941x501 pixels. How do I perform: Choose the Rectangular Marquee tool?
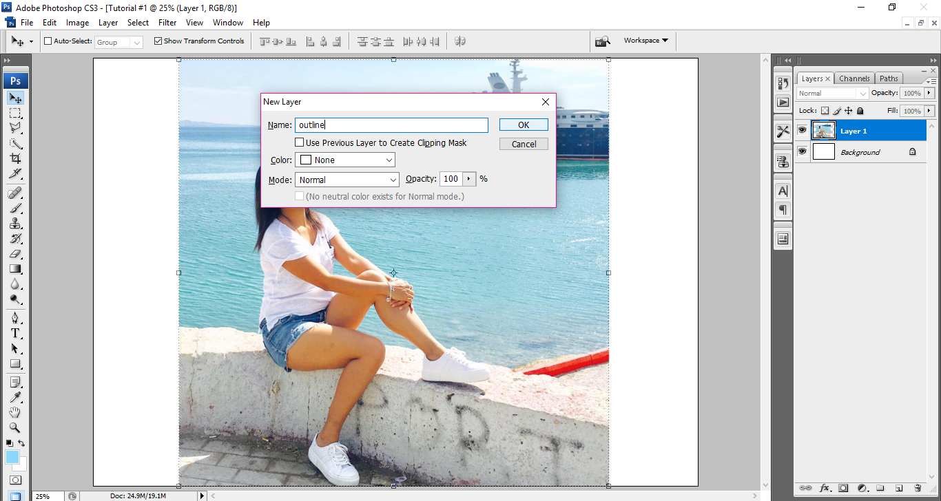point(15,113)
